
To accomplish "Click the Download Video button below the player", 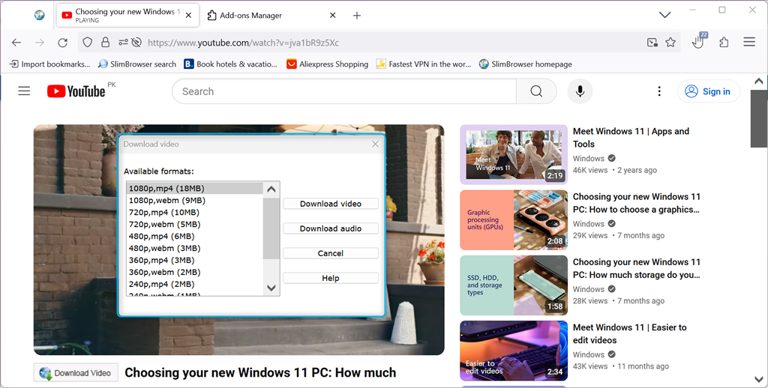I will pos(76,373).
